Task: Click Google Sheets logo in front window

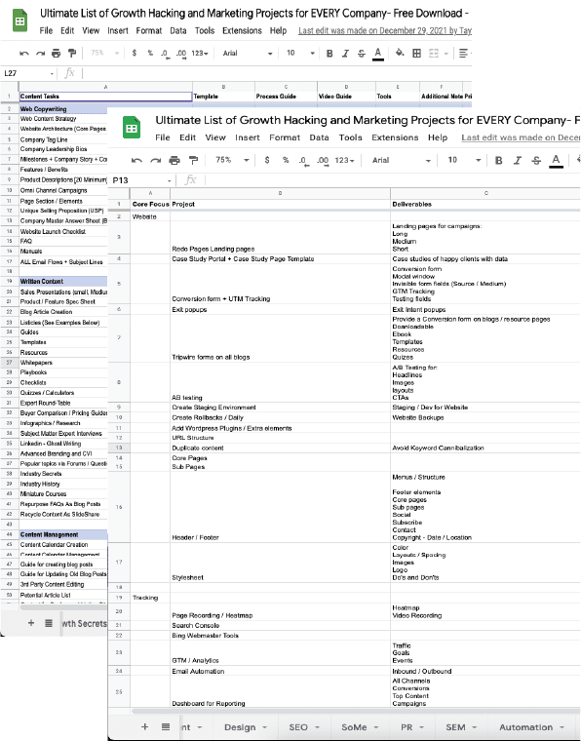Action: coord(132,128)
